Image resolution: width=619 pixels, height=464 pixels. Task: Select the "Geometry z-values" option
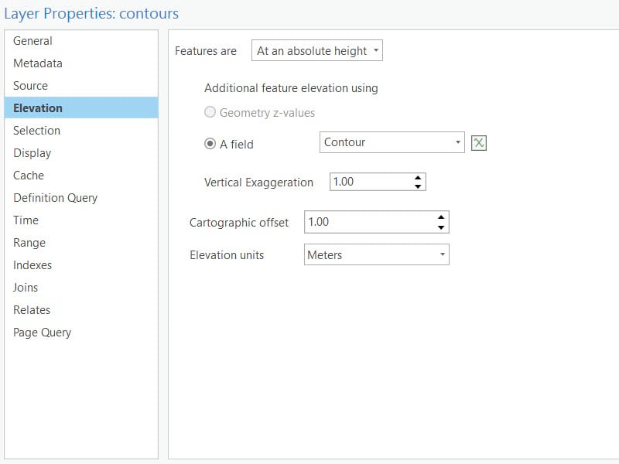[210, 112]
